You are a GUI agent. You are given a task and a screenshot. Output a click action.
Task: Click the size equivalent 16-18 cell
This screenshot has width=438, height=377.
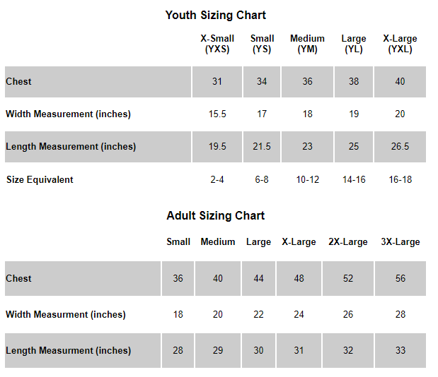(400, 180)
